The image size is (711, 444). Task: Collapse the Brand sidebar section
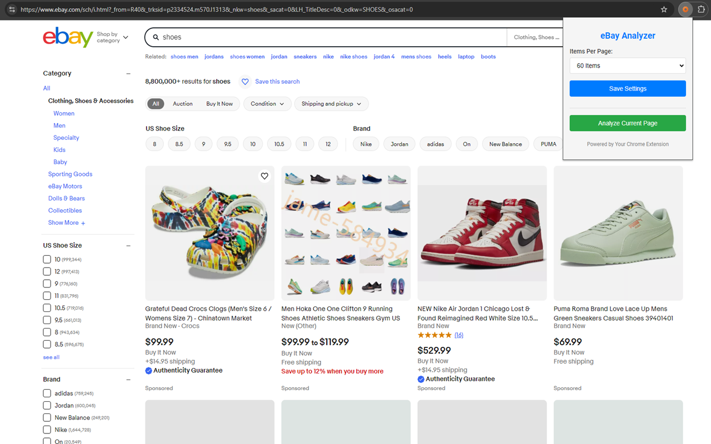click(x=128, y=380)
